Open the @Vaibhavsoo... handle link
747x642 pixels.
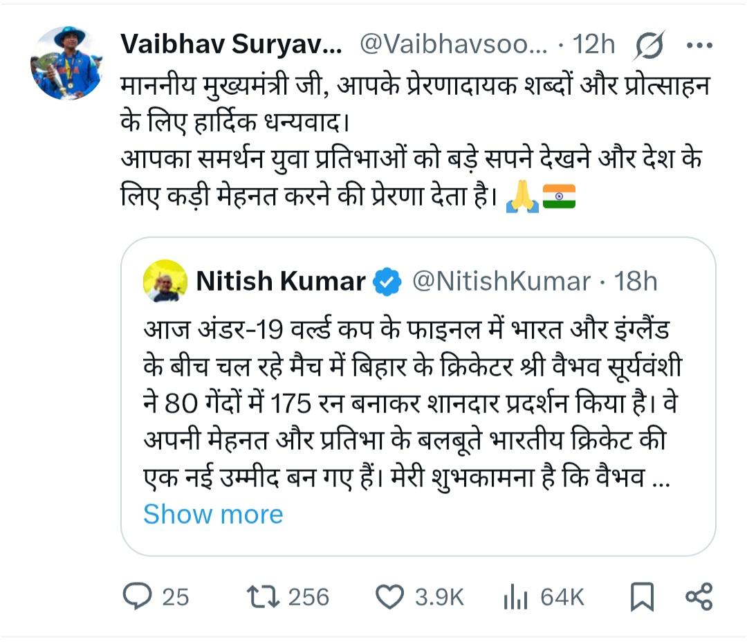click(x=454, y=46)
